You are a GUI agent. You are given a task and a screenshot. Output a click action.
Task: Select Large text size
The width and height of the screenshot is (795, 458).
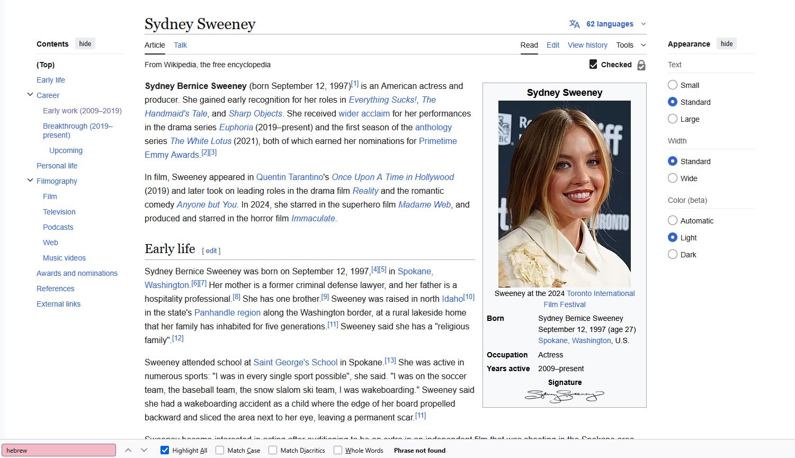673,119
